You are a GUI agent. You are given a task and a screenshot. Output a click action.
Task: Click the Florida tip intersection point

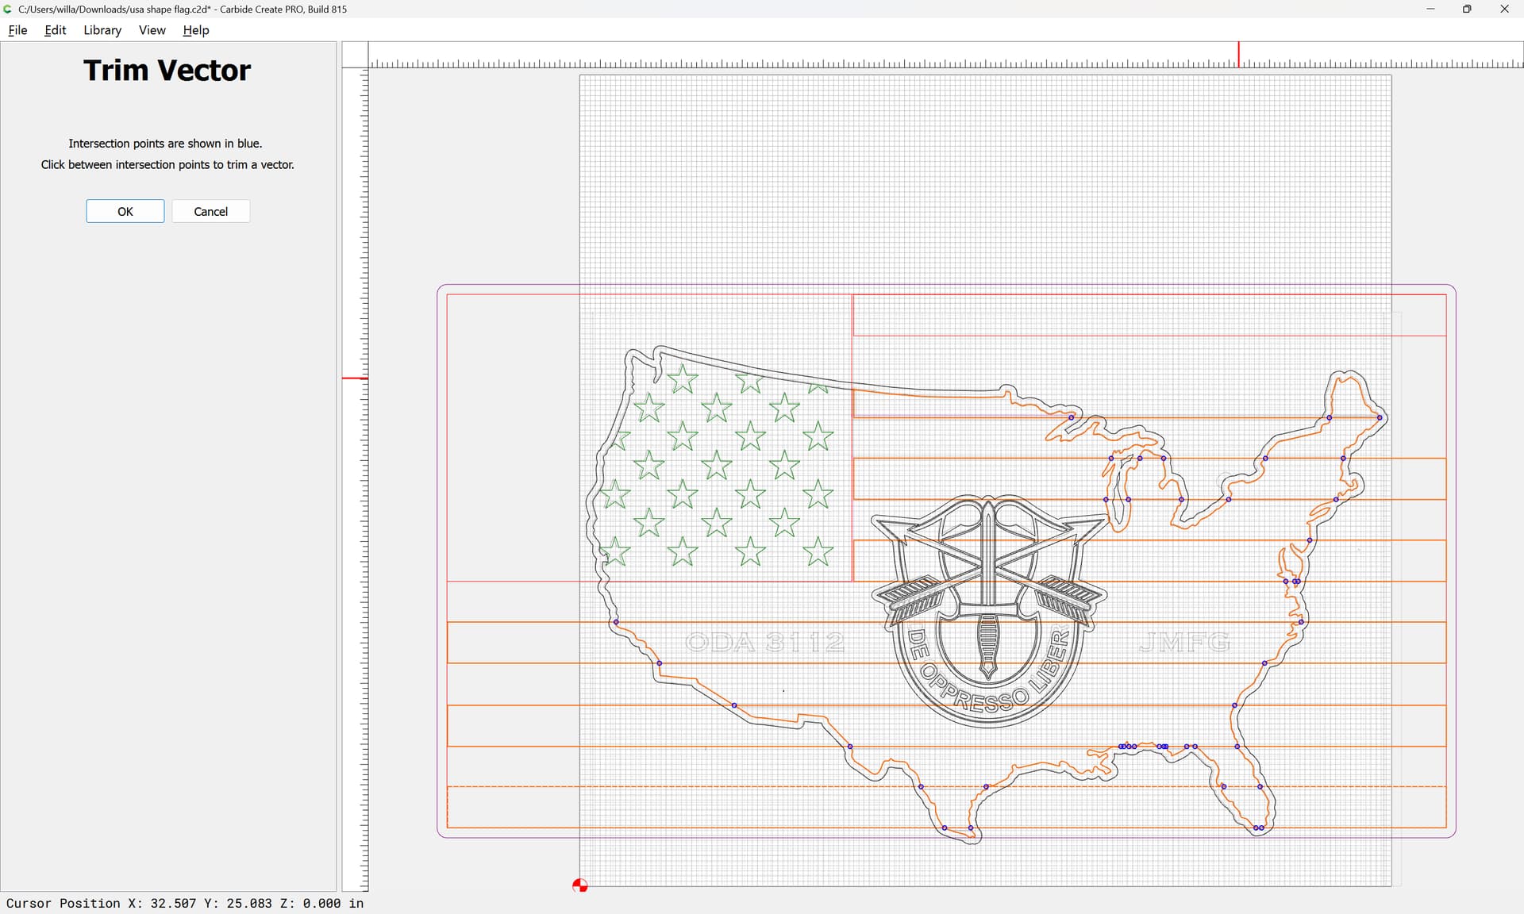tap(1258, 828)
